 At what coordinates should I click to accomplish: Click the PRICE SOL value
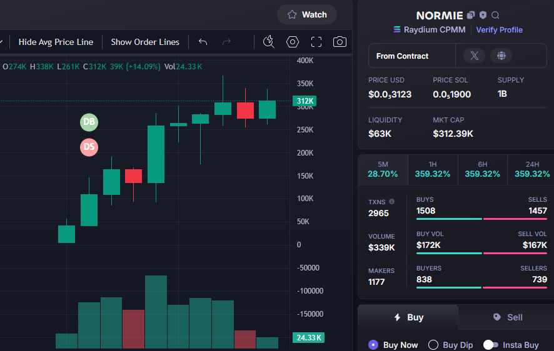pos(451,94)
